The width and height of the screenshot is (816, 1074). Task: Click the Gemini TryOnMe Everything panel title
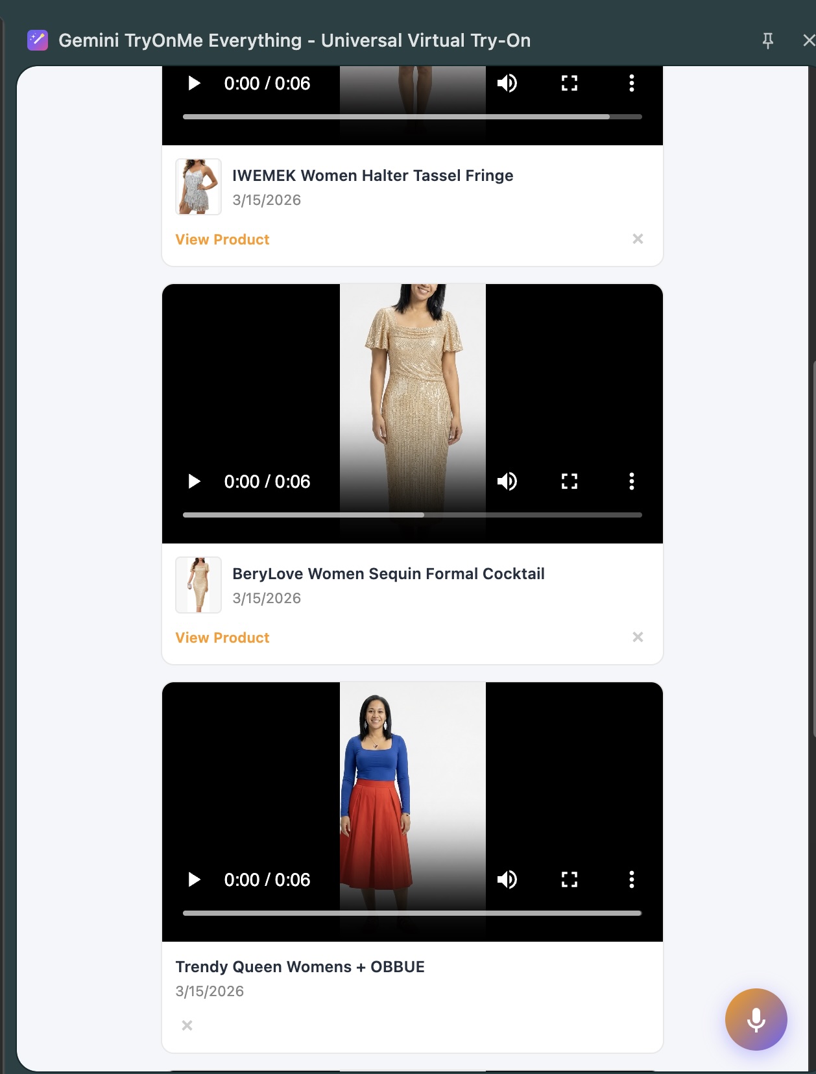point(294,40)
